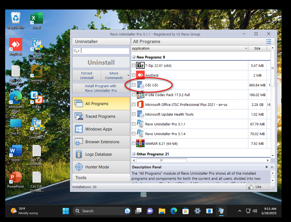Click the Microsoft Office LTSC icon

[x=140, y=105]
